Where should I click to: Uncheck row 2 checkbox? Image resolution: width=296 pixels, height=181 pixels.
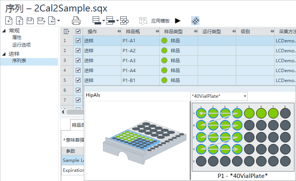(x=78, y=50)
